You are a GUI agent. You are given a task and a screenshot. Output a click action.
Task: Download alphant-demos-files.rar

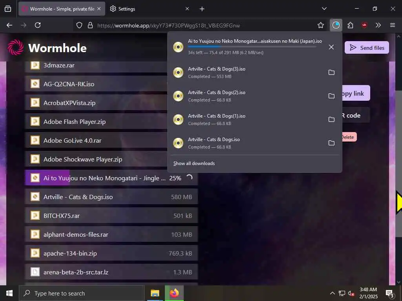click(x=111, y=234)
